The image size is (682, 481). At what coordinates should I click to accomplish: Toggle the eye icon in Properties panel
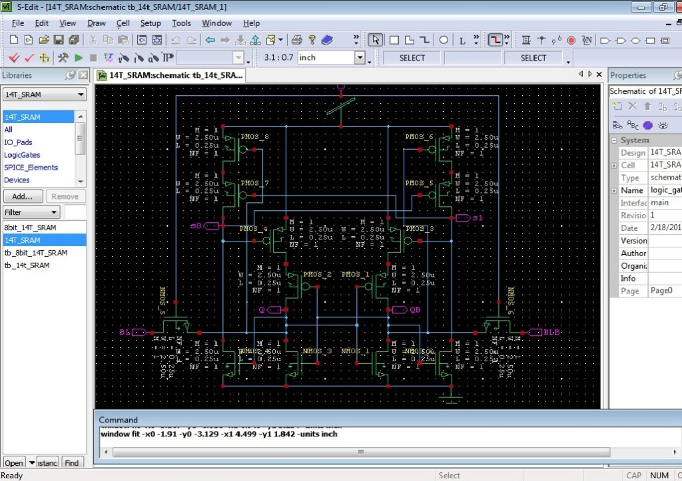point(663,125)
